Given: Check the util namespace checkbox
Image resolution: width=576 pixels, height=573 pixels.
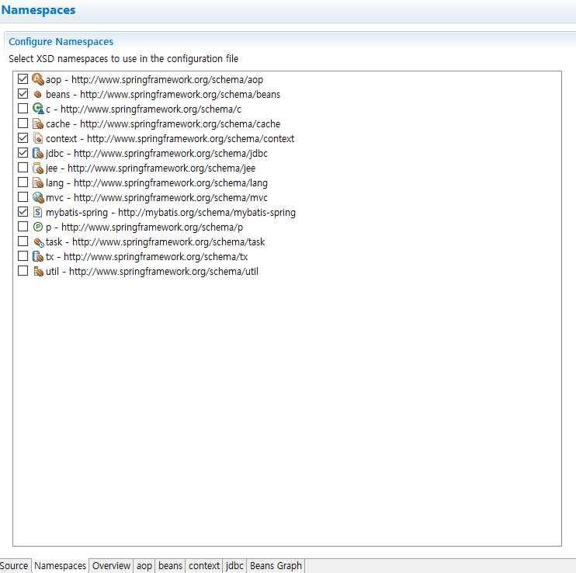Looking at the screenshot, I should [23, 271].
